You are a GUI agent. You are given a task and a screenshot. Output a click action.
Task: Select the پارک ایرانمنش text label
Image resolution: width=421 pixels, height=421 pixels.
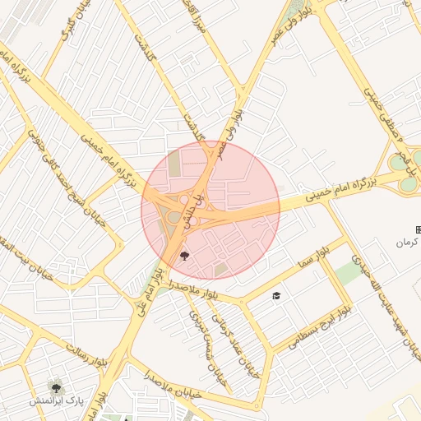click(x=56, y=401)
